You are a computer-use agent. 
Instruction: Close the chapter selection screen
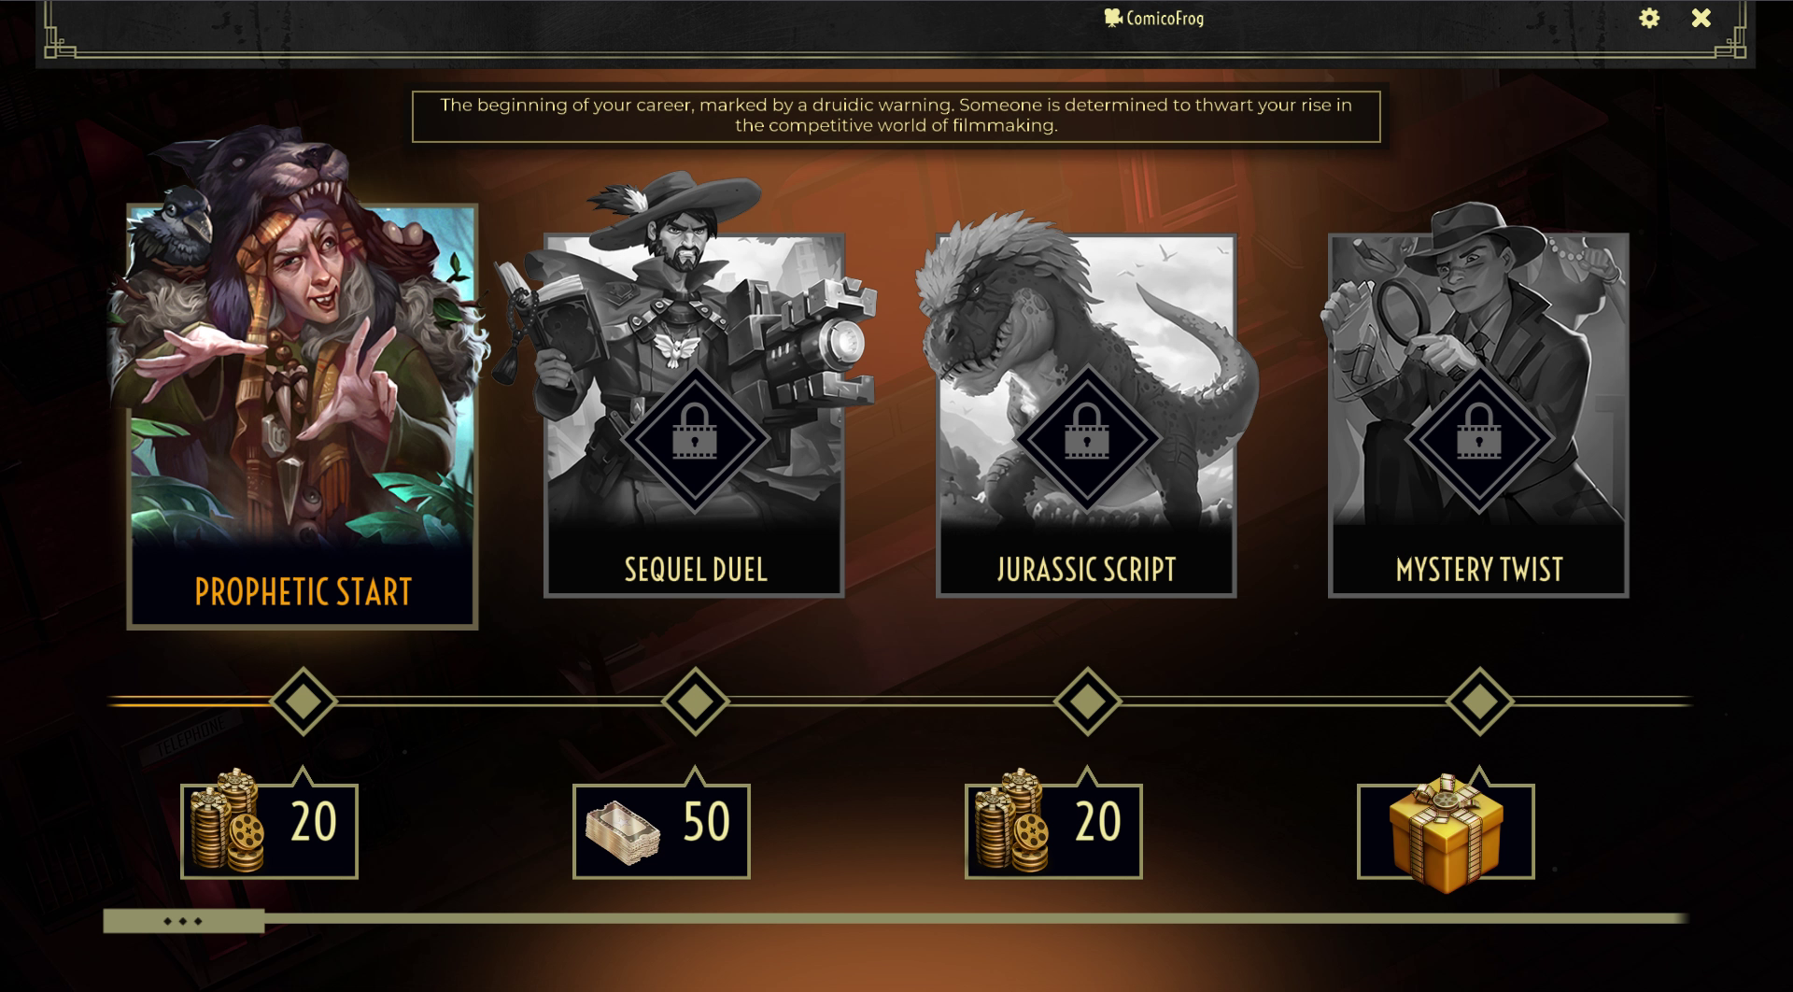click(1701, 18)
